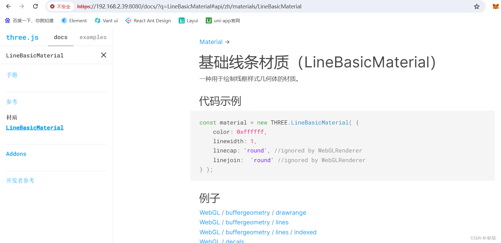Click the three.js logo link
Image resolution: width=501 pixels, height=243 pixels.
22,37
